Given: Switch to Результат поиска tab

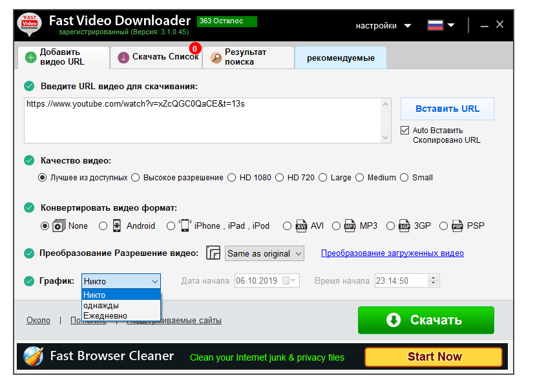Looking at the screenshot, I should [x=248, y=58].
